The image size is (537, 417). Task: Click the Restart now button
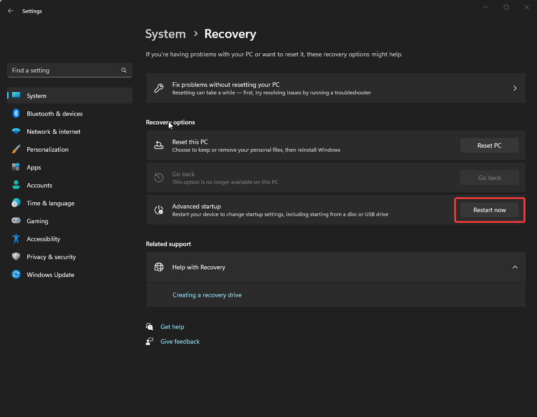[x=489, y=209]
